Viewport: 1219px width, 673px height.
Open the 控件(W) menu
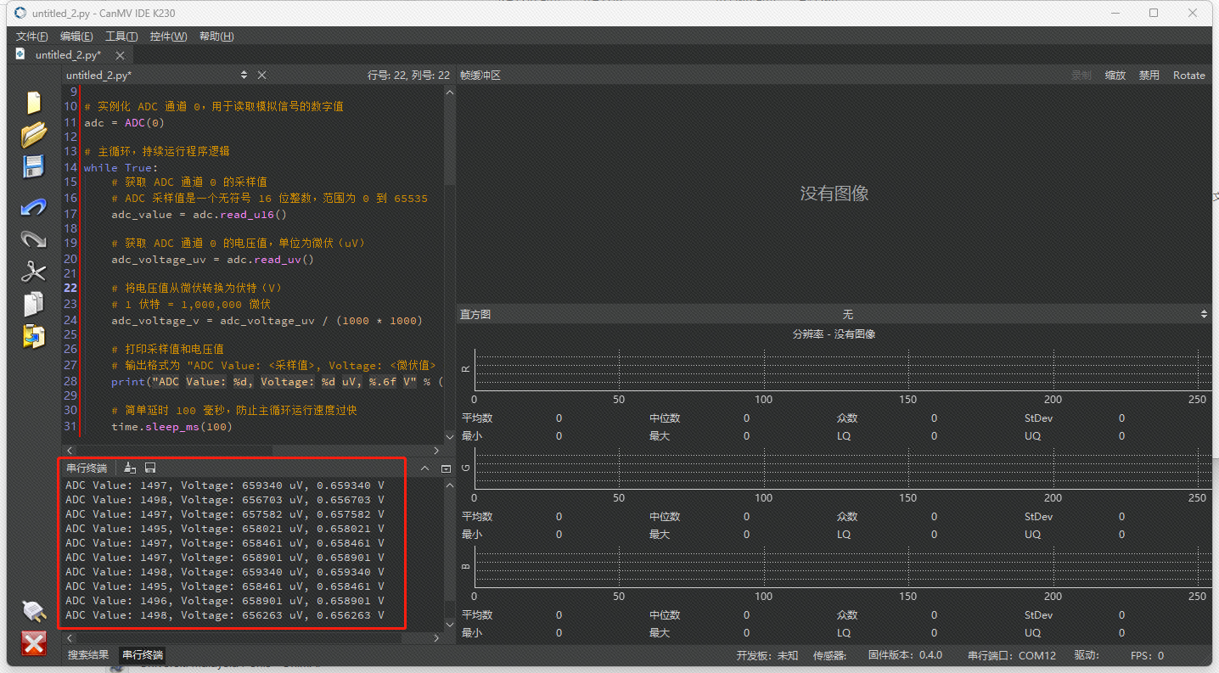pyautogui.click(x=168, y=36)
